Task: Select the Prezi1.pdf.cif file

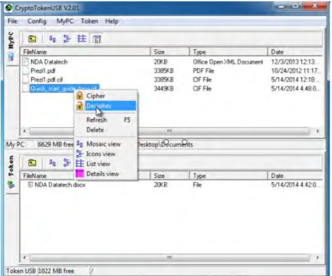Action: pos(47,80)
